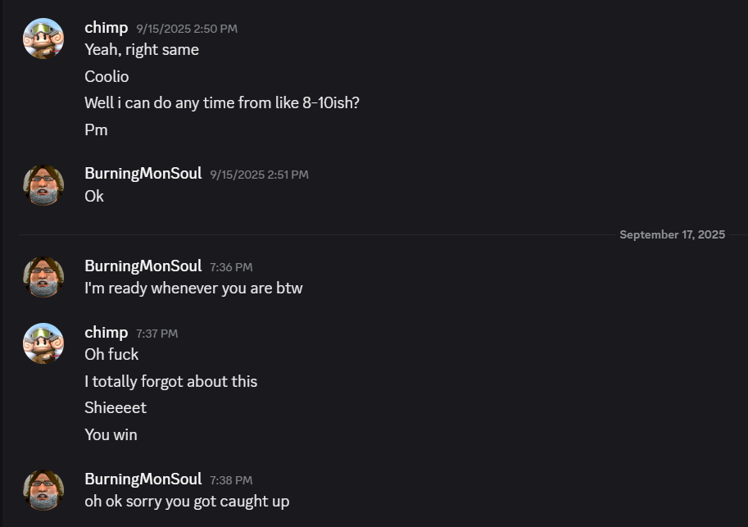The height and width of the screenshot is (527, 748).
Task: Select the "Coolio" message
Action: [x=107, y=77]
